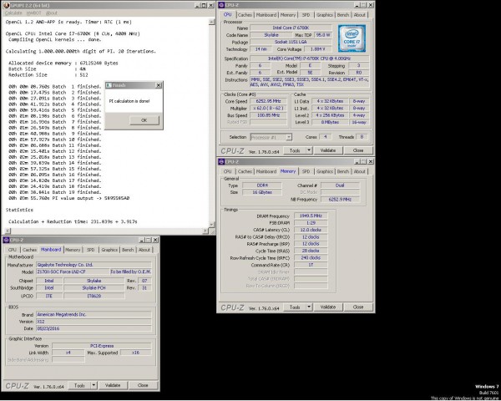Click the American Megatrends BIOS brand field
Image resolution: width=501 pixels, height=401 pixels.
pyautogui.click(x=94, y=315)
